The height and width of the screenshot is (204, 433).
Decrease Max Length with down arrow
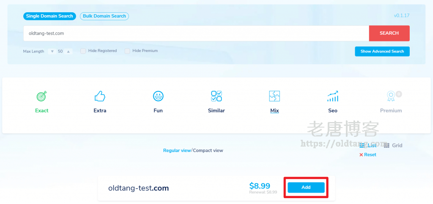coord(52,52)
